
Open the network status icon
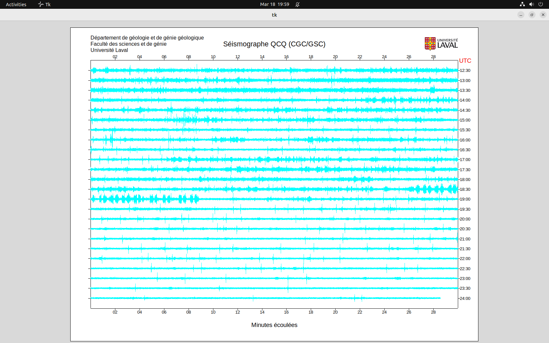(522, 4)
